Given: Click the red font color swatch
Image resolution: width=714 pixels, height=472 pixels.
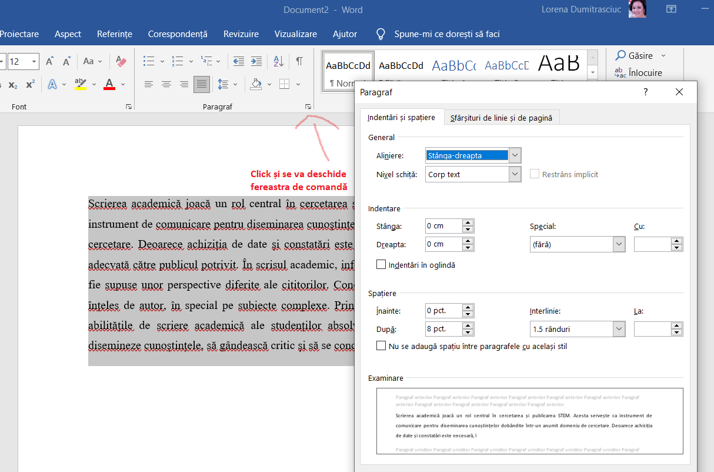Looking at the screenshot, I should click(109, 84).
